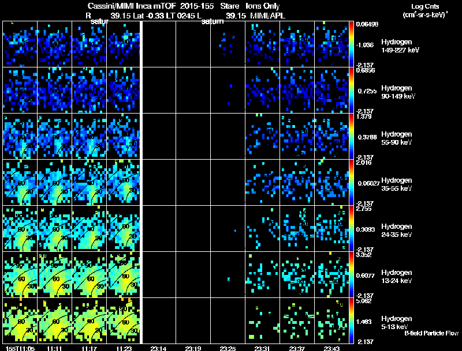Open the 23:14 empty panel in the 55-90 keV row

coord(159,136)
